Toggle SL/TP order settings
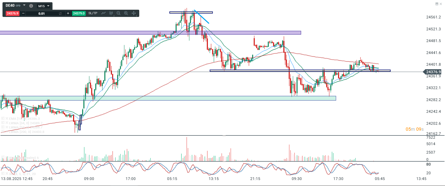Viewport: 445px width, 186px height. 93,13
